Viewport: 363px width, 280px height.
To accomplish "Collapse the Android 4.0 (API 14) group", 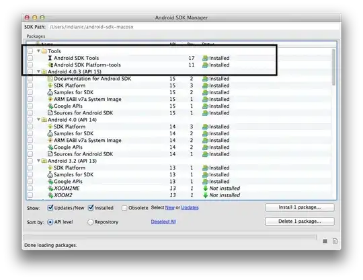I will 39,120.
